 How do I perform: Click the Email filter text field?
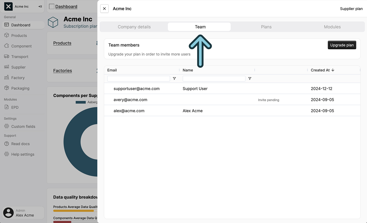pos(138,79)
